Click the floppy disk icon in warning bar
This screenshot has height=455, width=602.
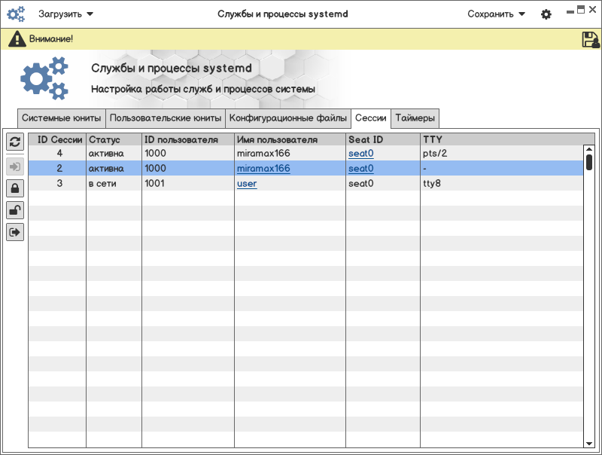point(590,40)
